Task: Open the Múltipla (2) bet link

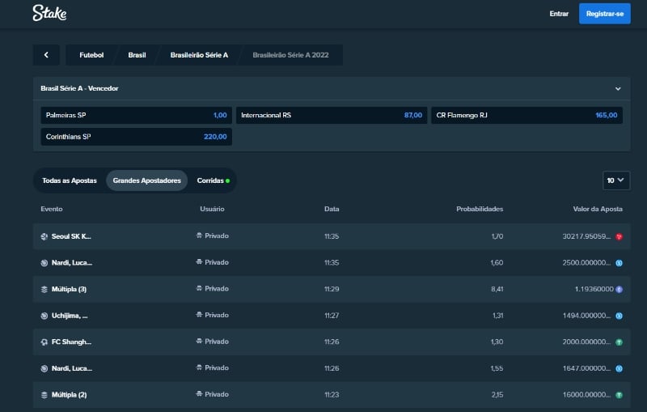Action: (69, 395)
